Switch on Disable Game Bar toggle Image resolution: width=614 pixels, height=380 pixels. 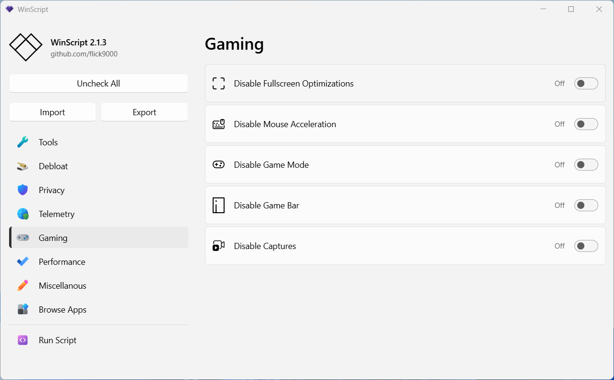[586, 206]
